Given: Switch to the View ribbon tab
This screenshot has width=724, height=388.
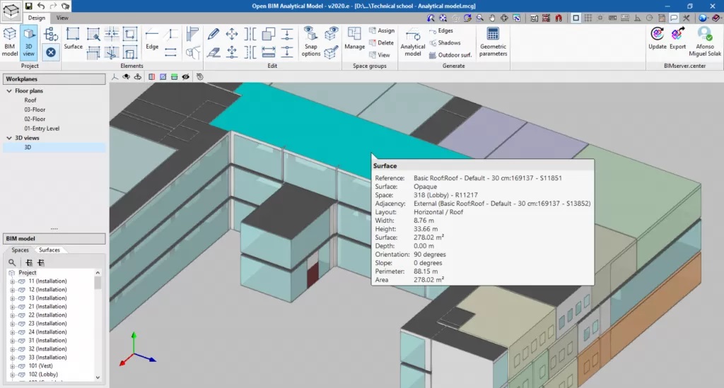Looking at the screenshot, I should pos(62,18).
